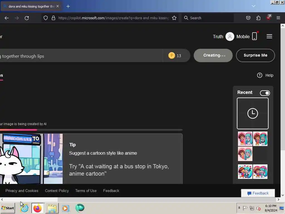Viewport: 285px width, 214px height.
Task: Open bottom-left recent image with hearts
Action: coord(245,172)
